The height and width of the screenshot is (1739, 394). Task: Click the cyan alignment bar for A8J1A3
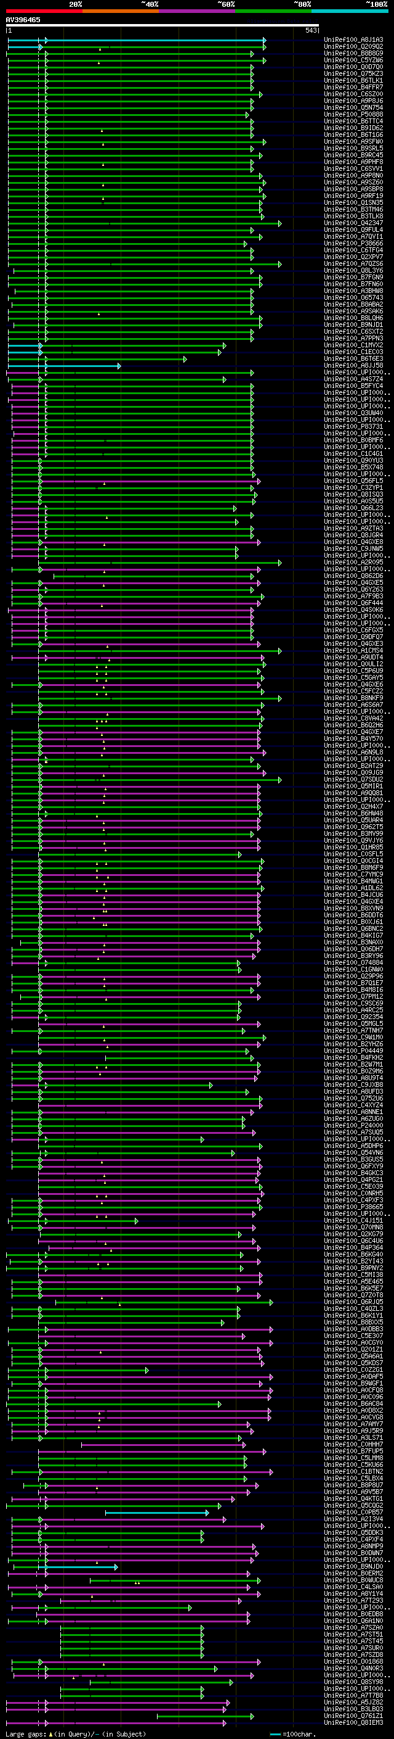coord(137,41)
